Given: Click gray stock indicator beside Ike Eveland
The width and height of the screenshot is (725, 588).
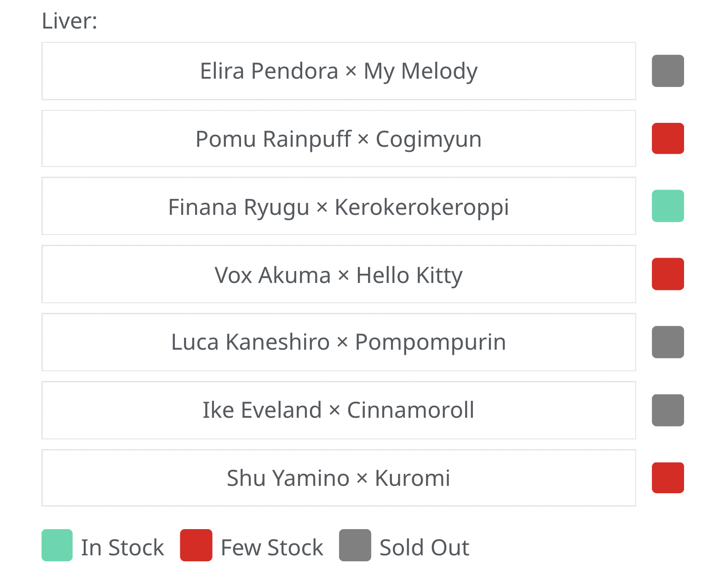Looking at the screenshot, I should tap(667, 410).
